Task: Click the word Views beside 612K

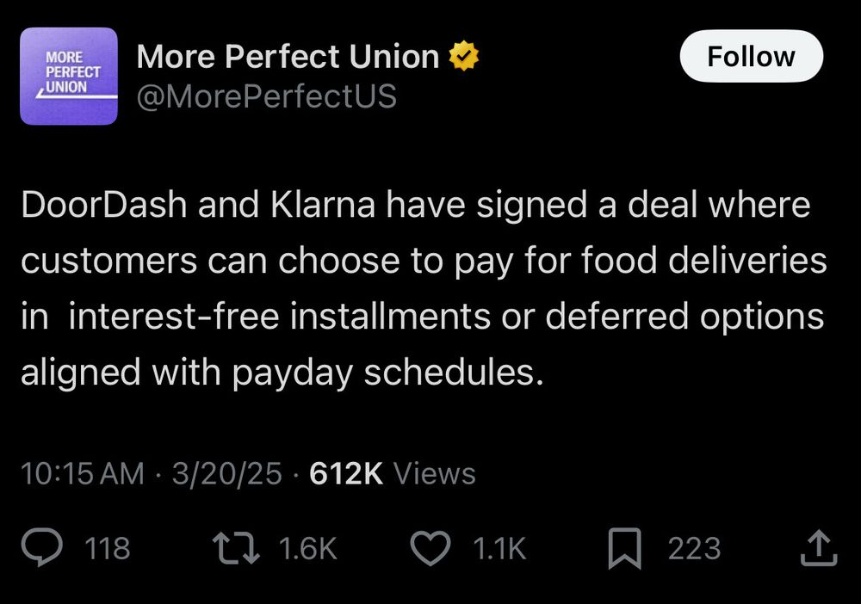Action: point(433,474)
